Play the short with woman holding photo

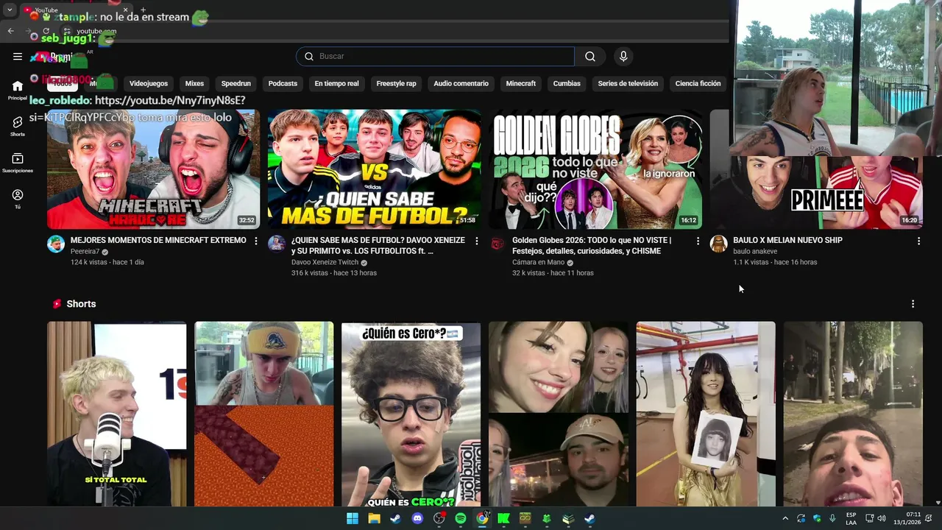(706, 414)
